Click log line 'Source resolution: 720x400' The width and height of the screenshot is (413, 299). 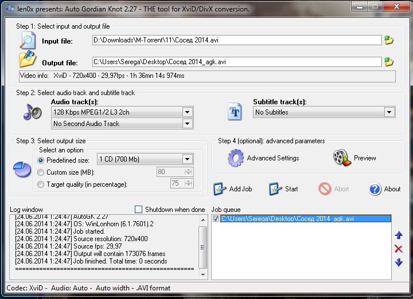81,239
